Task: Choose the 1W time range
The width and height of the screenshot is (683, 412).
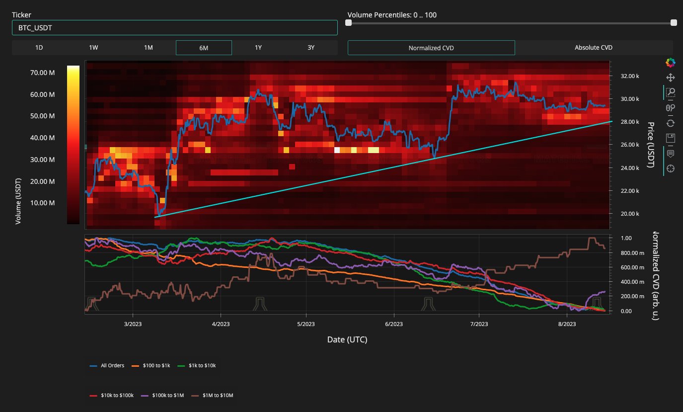Action: tap(93, 47)
